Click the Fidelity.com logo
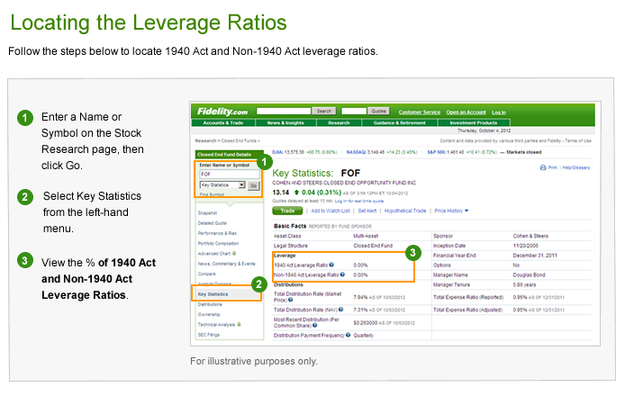Screen dimensions: 625x414 pos(224,111)
